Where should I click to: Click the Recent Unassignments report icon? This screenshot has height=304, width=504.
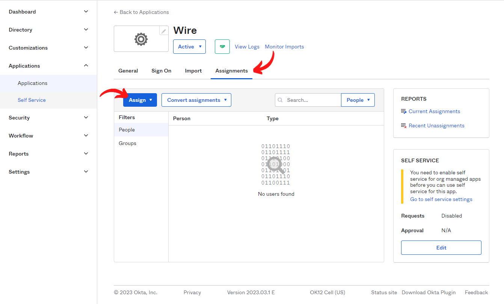404,126
